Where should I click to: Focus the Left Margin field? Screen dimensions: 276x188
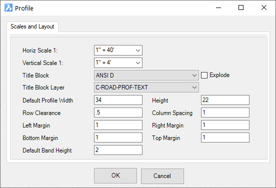[118, 125]
